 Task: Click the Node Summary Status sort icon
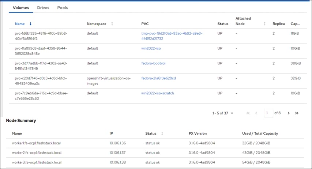click(x=162, y=134)
